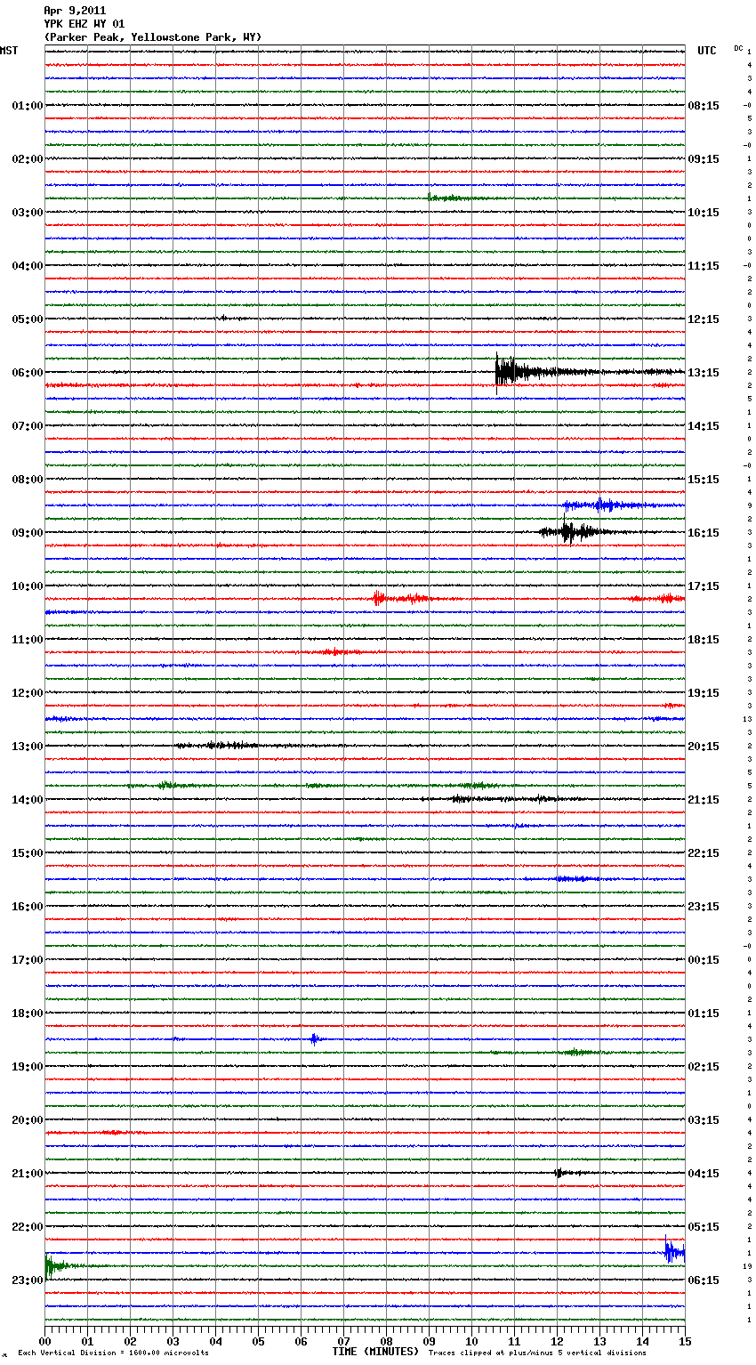The width and height of the screenshot is (756, 1365).
Task: Click the 00 minute axis tick label
Action: (44, 1341)
